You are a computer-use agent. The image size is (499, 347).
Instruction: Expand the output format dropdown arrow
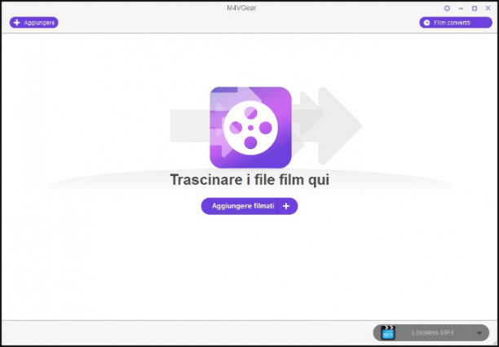pyautogui.click(x=479, y=333)
